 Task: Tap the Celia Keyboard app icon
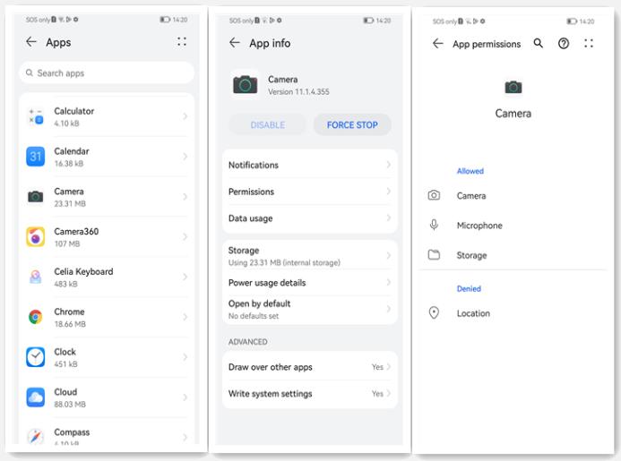pos(36,277)
